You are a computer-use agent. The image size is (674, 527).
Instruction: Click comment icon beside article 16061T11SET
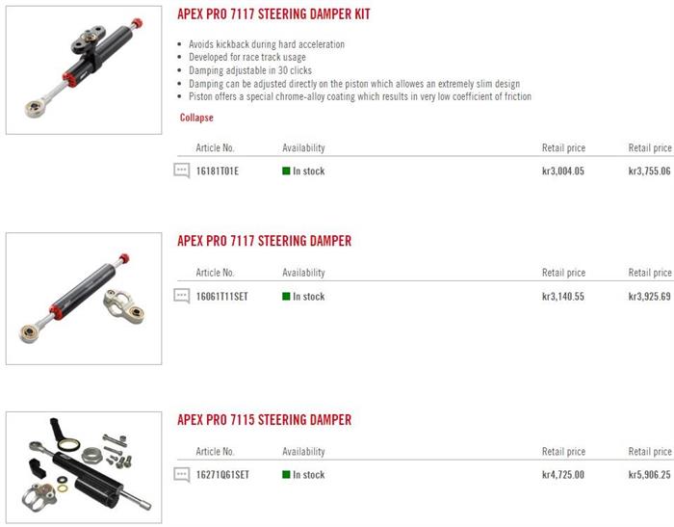pos(181,296)
